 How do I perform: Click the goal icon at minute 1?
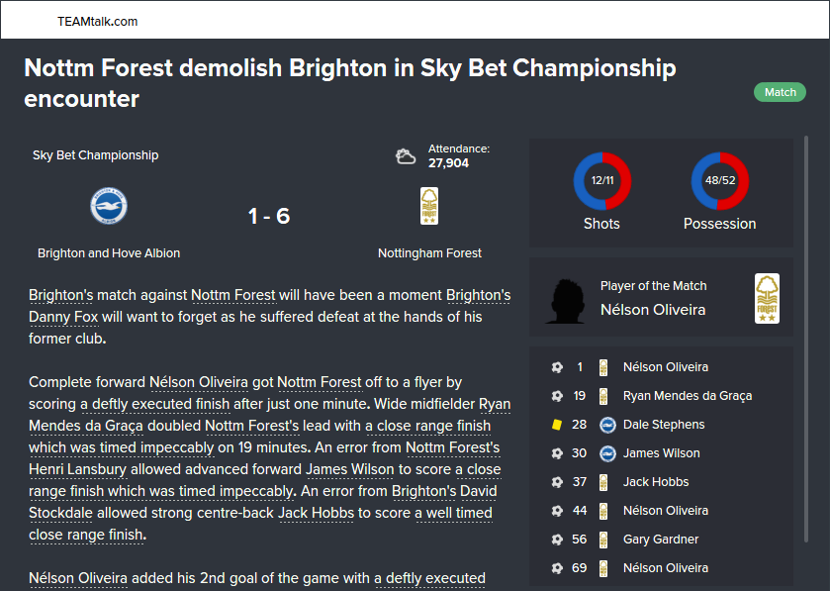(557, 367)
